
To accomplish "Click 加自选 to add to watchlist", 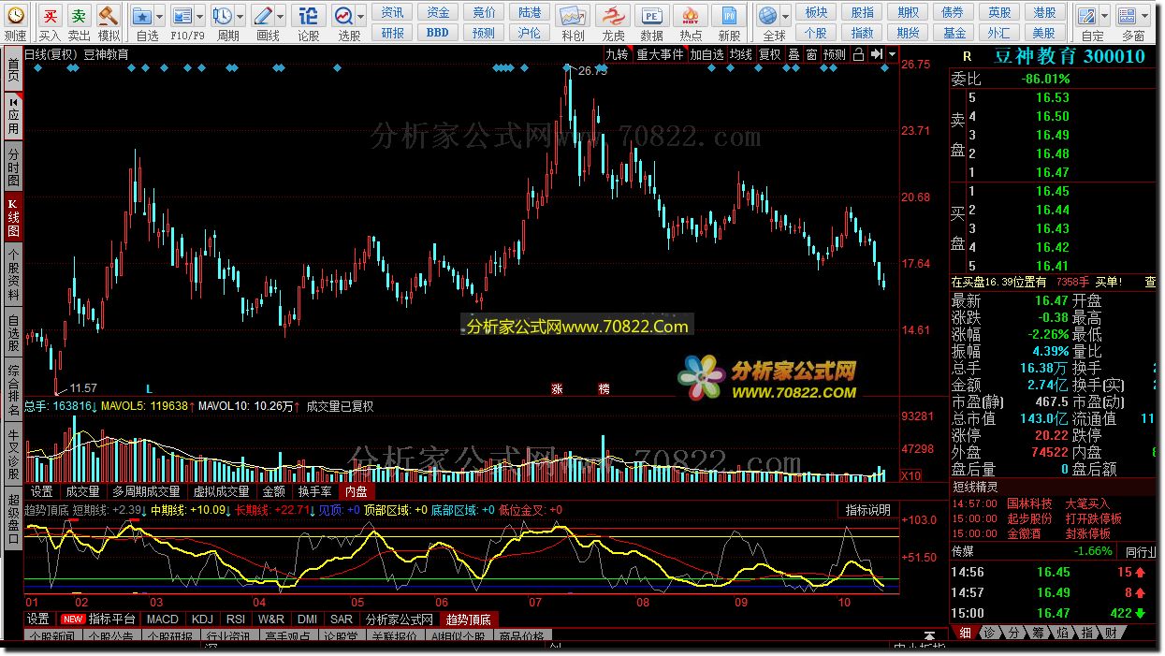I will 707,54.
